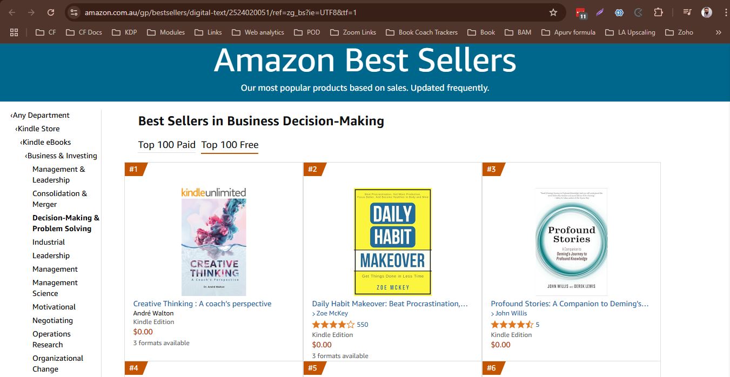The image size is (730, 377).
Task: Go back up to Any Department
Action: point(41,115)
